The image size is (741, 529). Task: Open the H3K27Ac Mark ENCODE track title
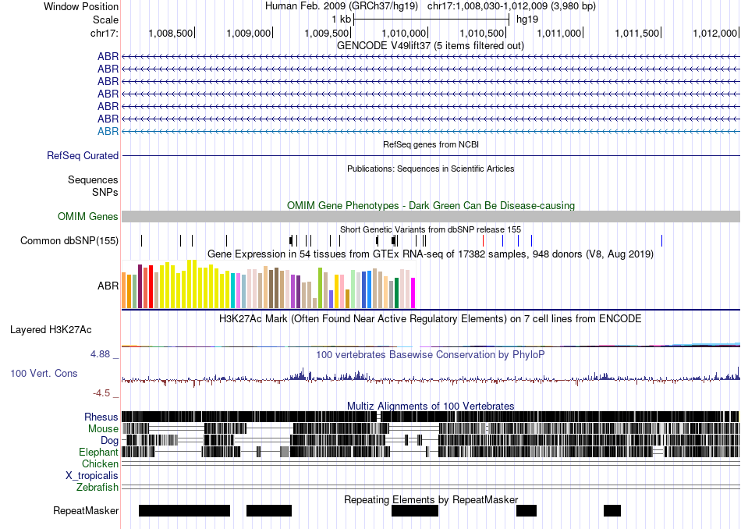431,319
